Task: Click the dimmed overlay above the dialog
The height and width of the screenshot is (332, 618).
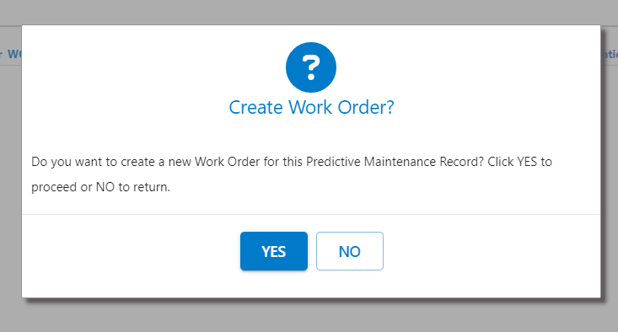Action: 309,12
